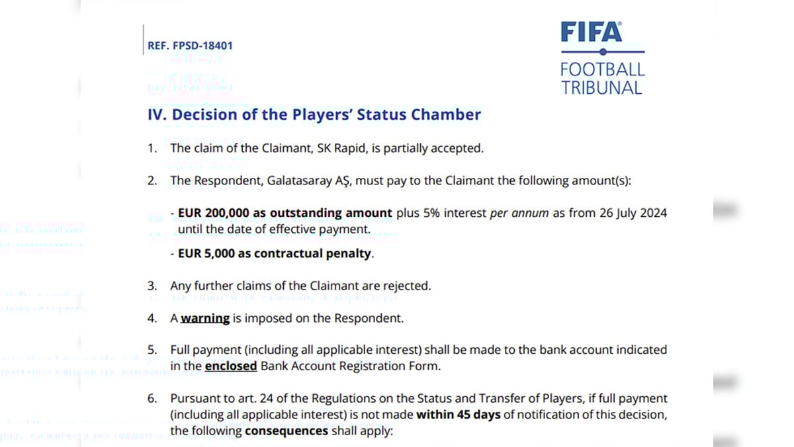Click the line Any further claims are rejected
This screenshot has width=794, height=447.
[300, 286]
